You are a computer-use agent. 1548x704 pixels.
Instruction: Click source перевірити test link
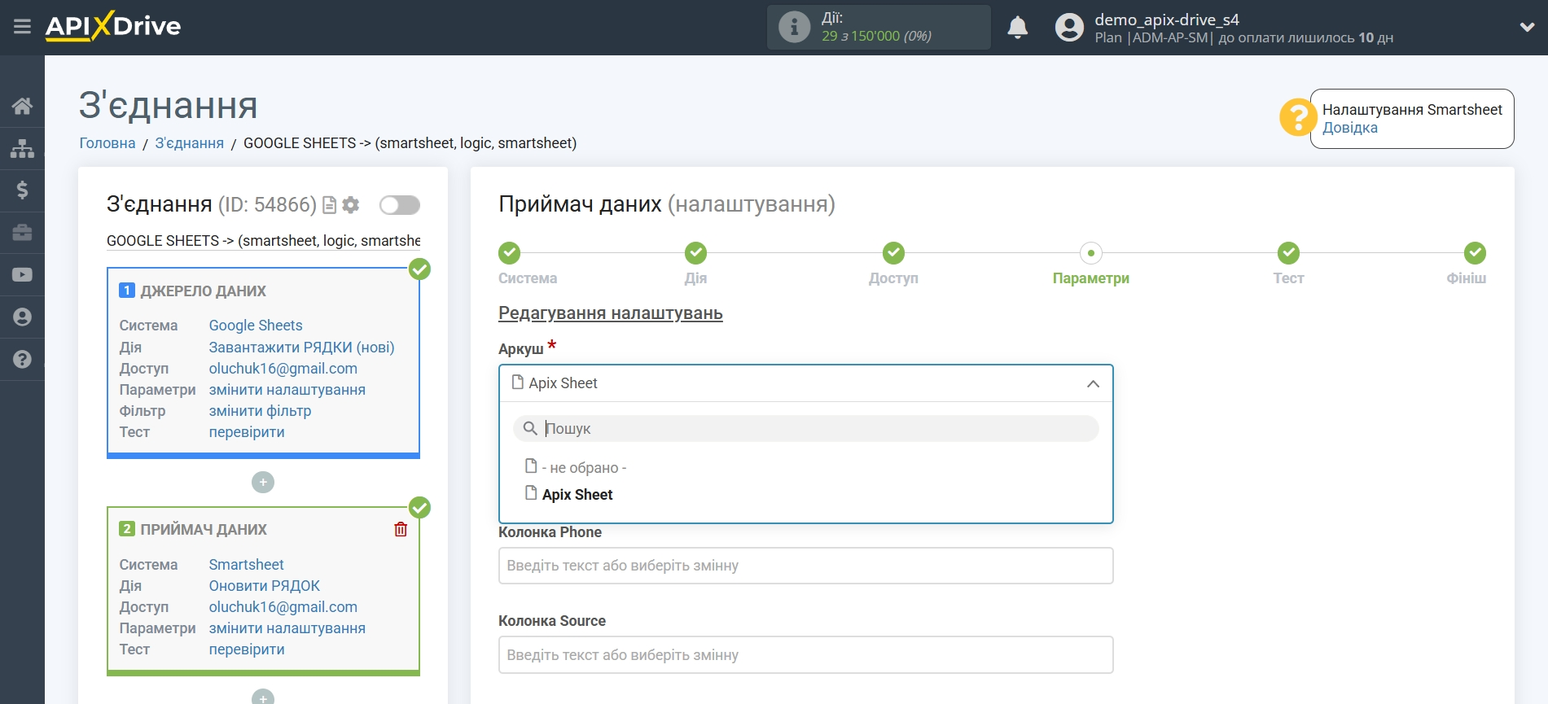[247, 432]
